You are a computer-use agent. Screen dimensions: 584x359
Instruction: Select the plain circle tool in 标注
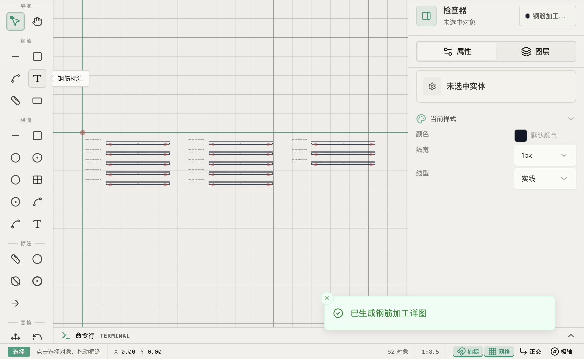click(37, 259)
